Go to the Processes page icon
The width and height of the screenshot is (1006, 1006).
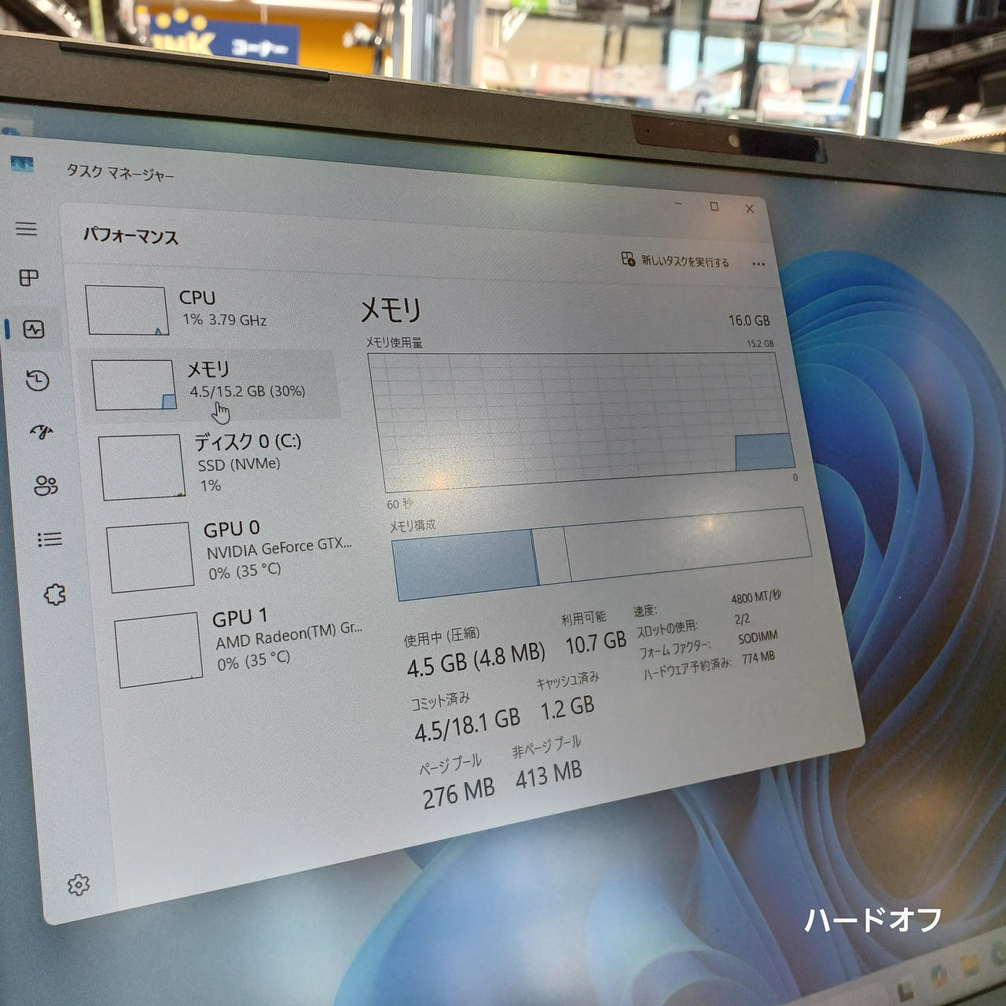pyautogui.click(x=29, y=277)
